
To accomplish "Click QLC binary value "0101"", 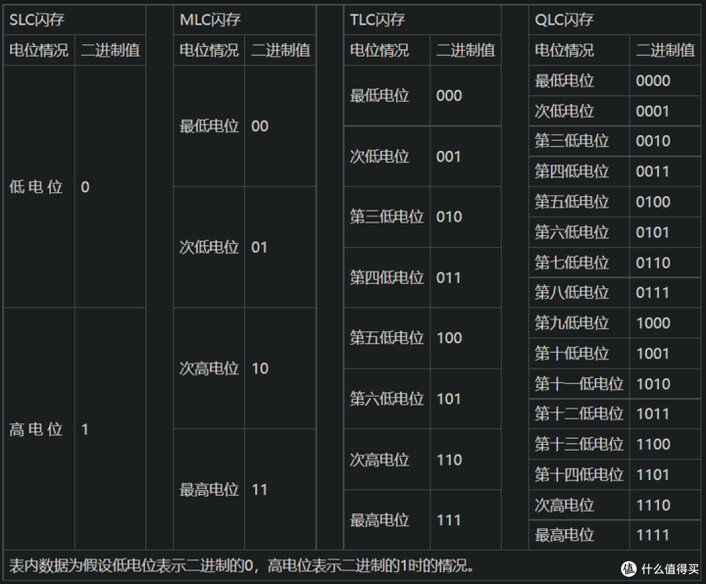I will pos(652,232).
